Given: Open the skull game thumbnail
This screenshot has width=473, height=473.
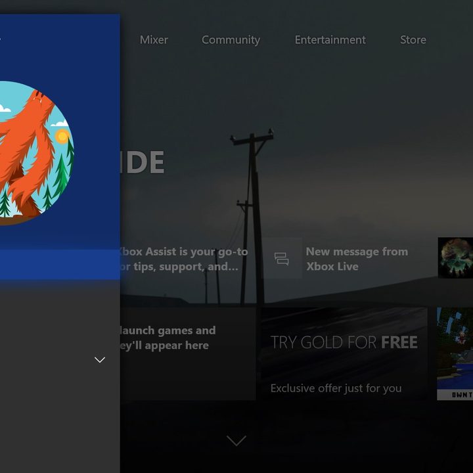Looking at the screenshot, I should tap(455, 258).
